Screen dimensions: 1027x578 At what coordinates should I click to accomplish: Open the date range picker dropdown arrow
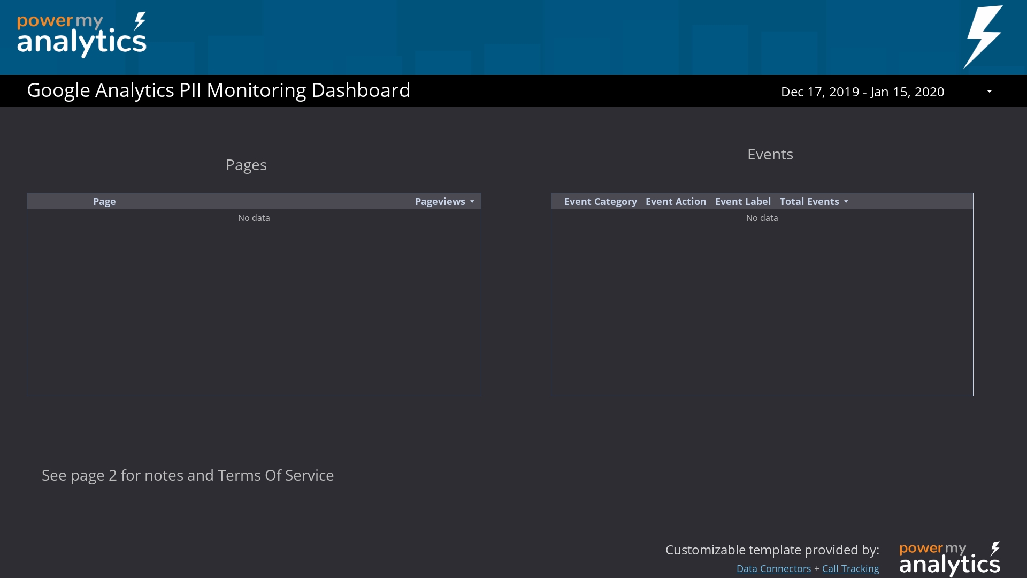(988, 91)
